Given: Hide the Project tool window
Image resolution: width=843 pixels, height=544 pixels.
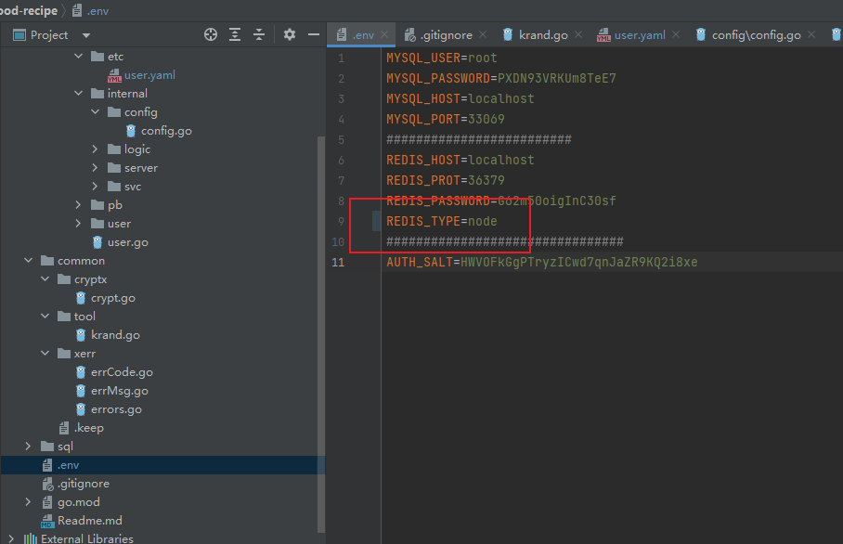Looking at the screenshot, I should tap(315, 33).
